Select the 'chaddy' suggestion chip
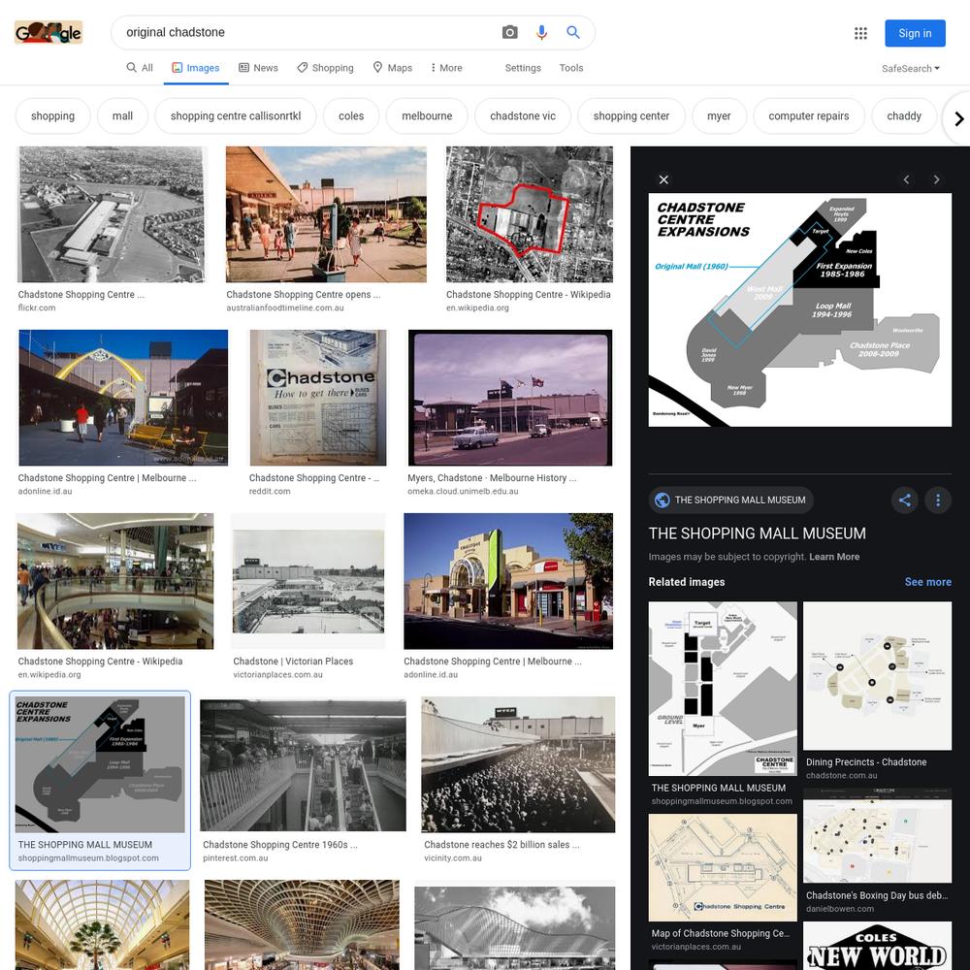The image size is (970, 970). (904, 115)
